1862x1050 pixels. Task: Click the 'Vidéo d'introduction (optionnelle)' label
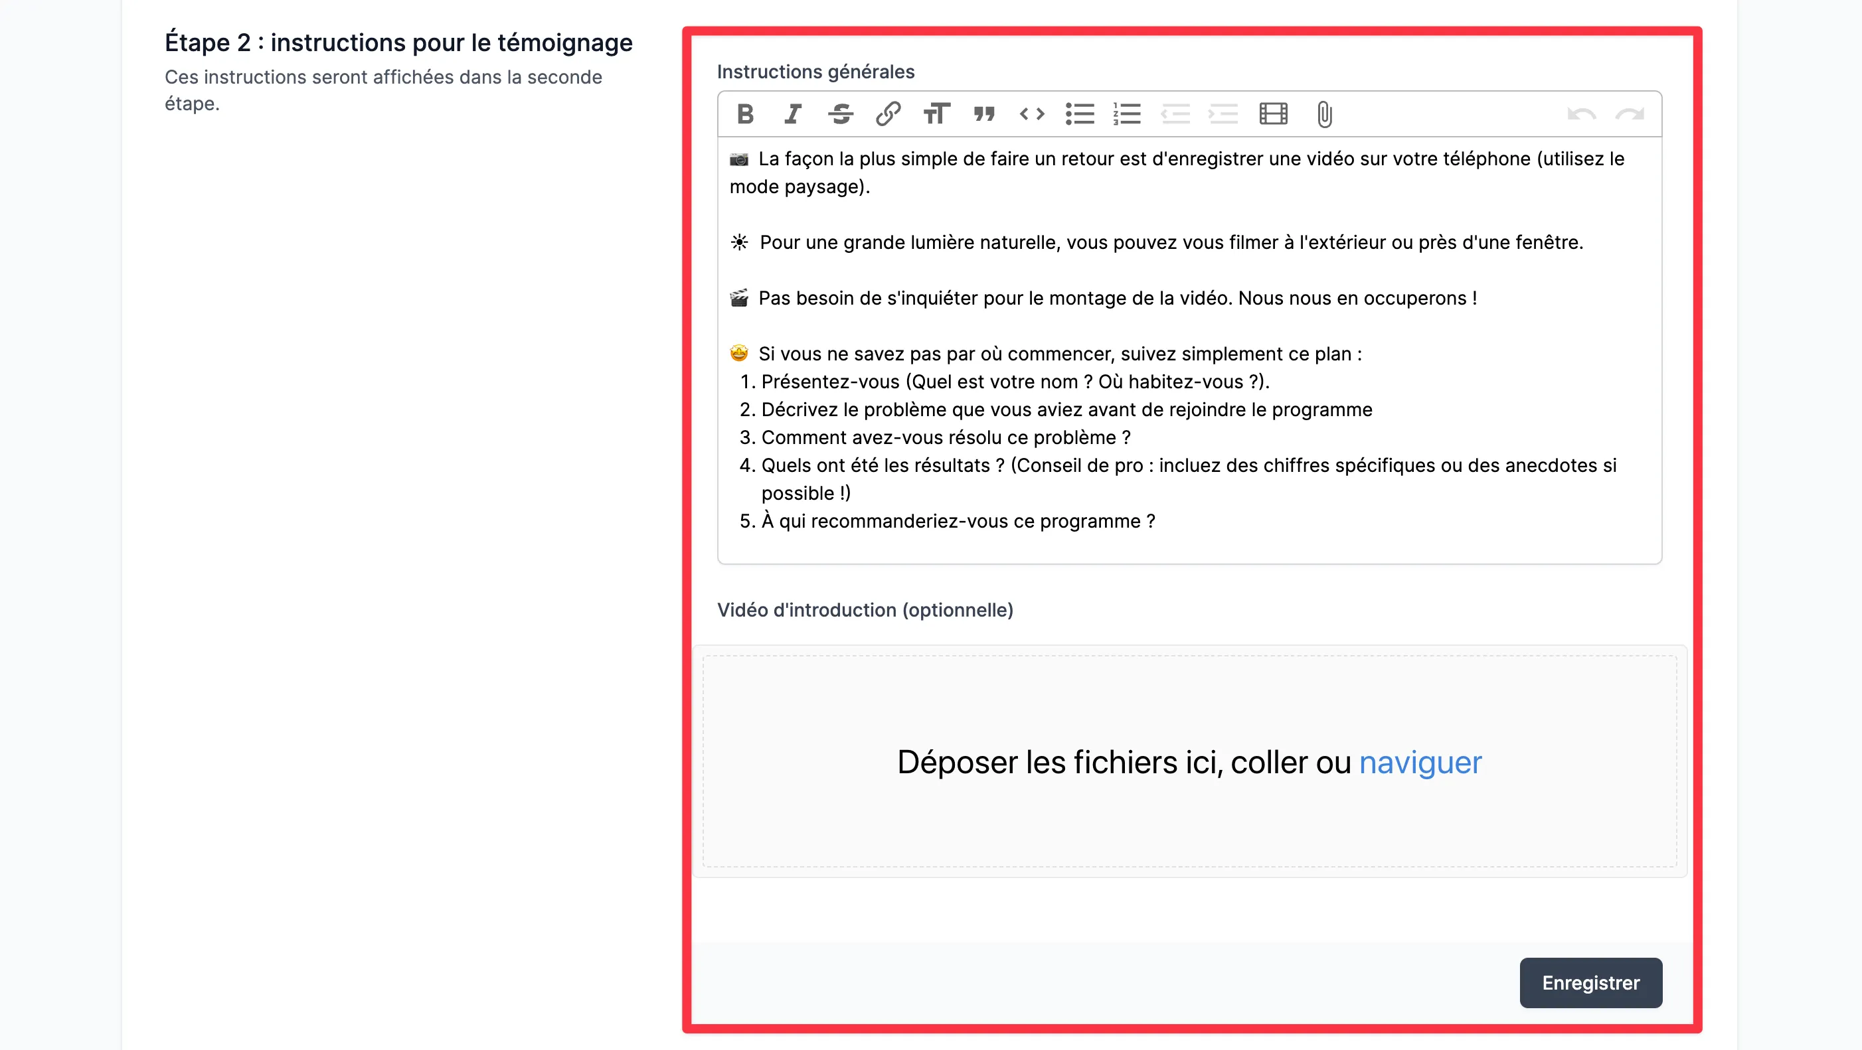pos(865,610)
